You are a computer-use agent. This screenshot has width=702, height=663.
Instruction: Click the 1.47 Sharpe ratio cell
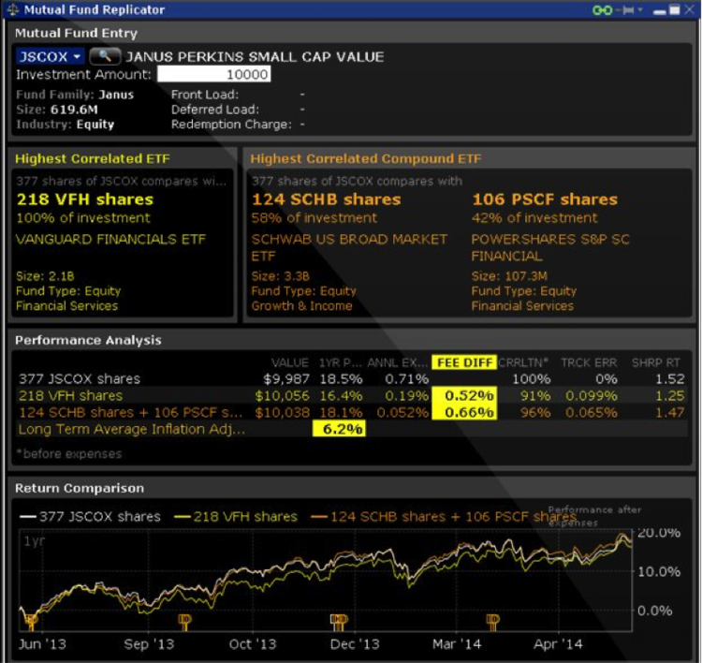(x=670, y=412)
